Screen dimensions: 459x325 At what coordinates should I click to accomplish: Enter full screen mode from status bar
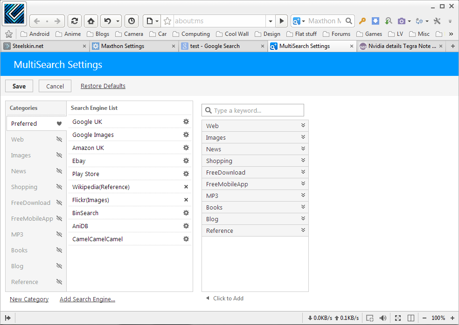[x=398, y=318]
